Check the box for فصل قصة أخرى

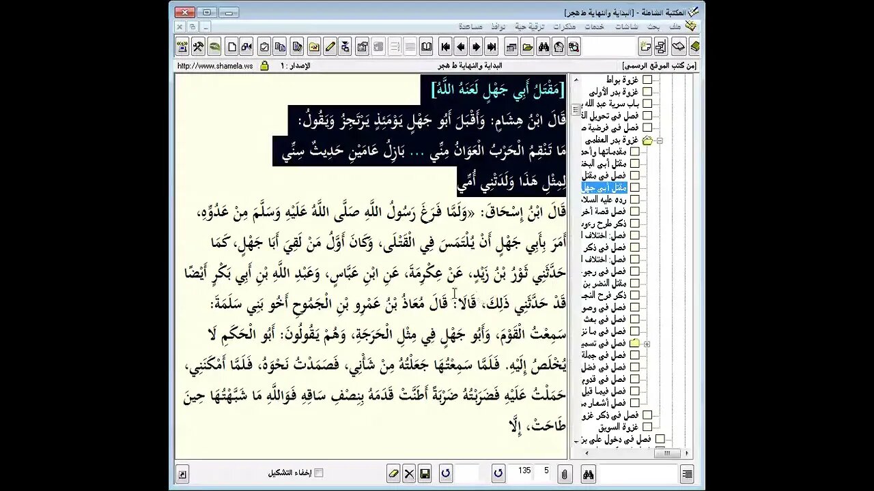634,211
